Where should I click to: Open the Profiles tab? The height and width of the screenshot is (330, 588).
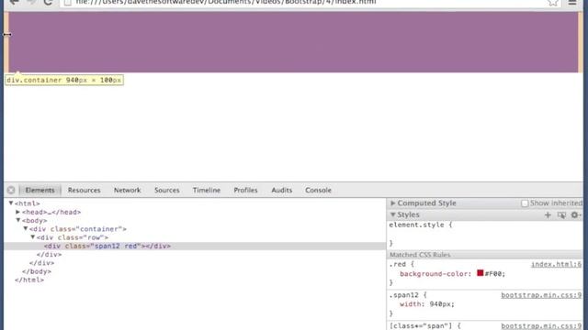(245, 190)
